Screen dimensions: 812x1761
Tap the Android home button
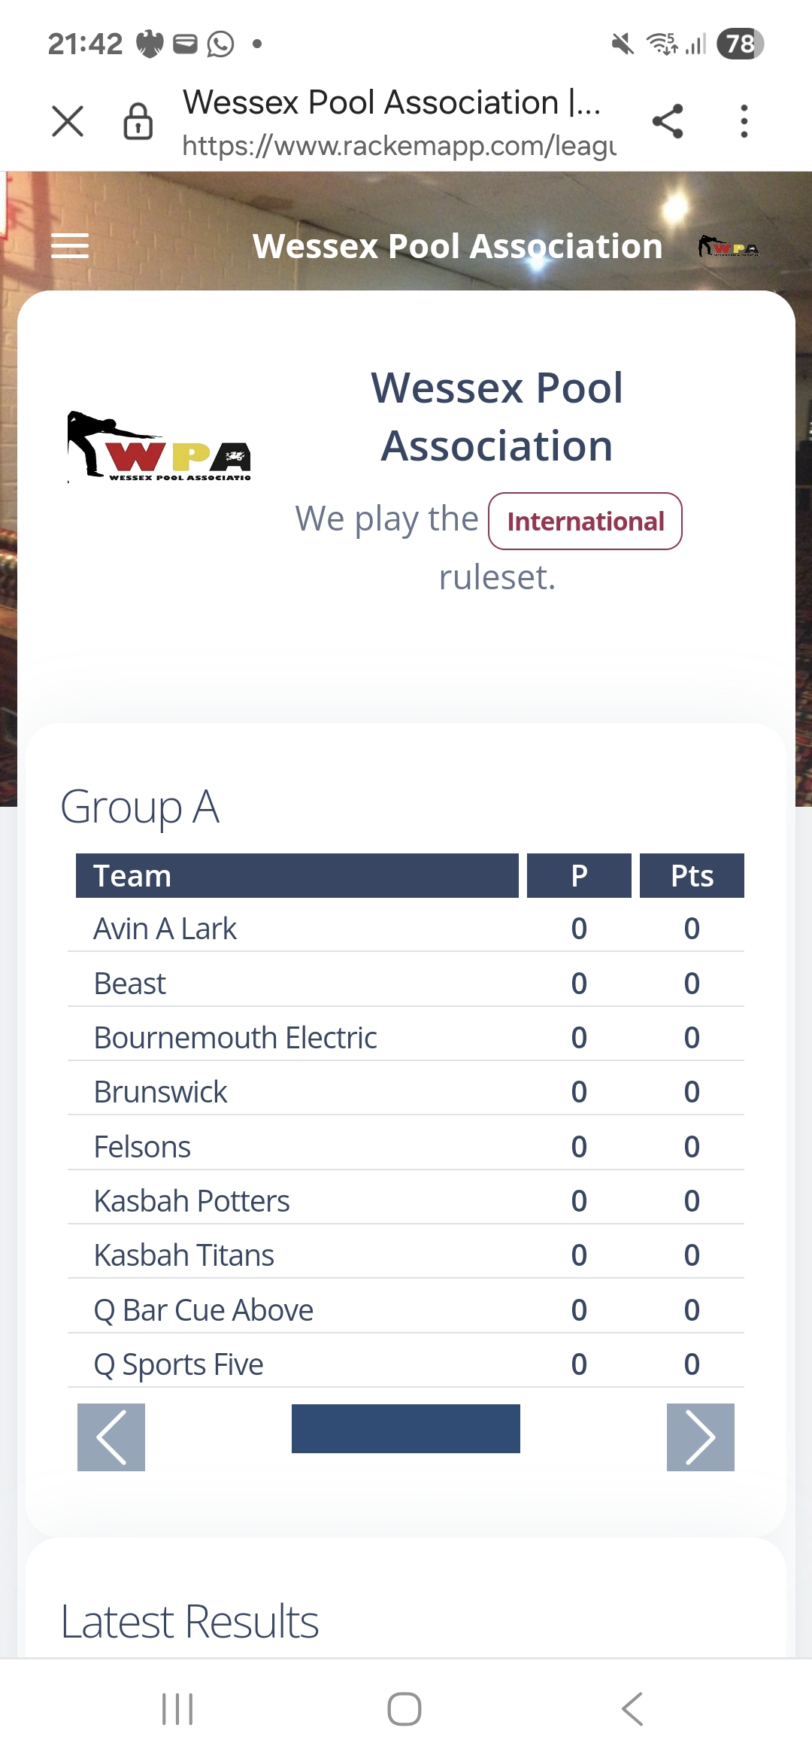(404, 1709)
